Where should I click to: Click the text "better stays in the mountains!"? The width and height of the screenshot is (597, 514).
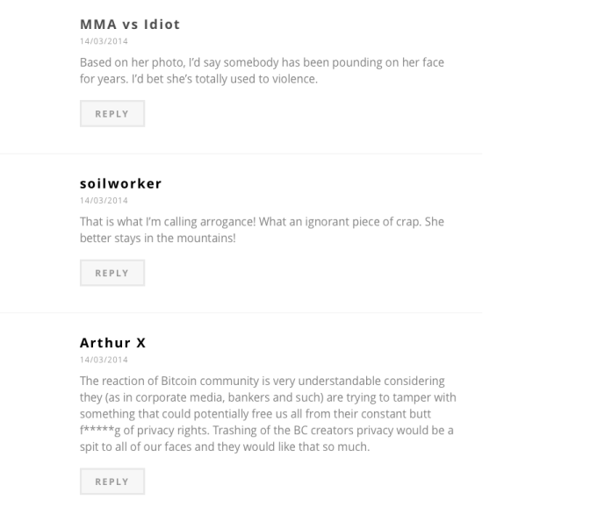158,238
